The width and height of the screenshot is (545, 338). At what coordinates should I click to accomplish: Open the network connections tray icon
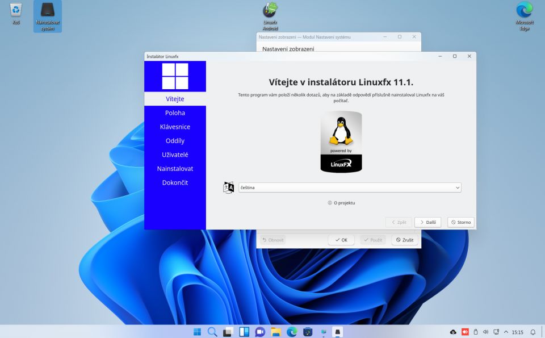[496, 332]
